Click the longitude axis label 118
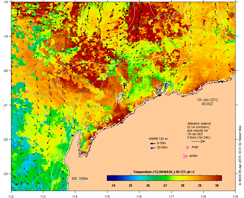This screenshot has height=198, width=244. [x=203, y=197]
